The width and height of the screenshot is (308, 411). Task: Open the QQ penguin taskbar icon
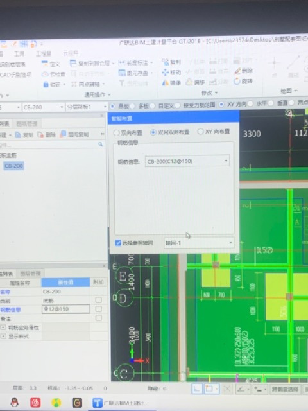(x=14, y=402)
